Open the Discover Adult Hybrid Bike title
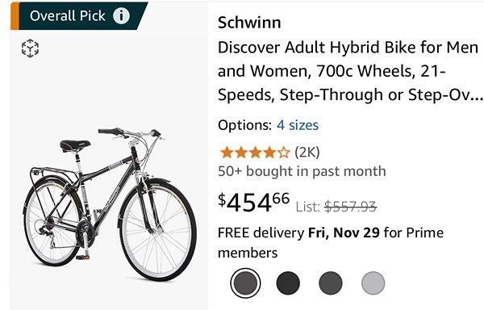Viewport: 484px width, 310px height. [x=350, y=71]
